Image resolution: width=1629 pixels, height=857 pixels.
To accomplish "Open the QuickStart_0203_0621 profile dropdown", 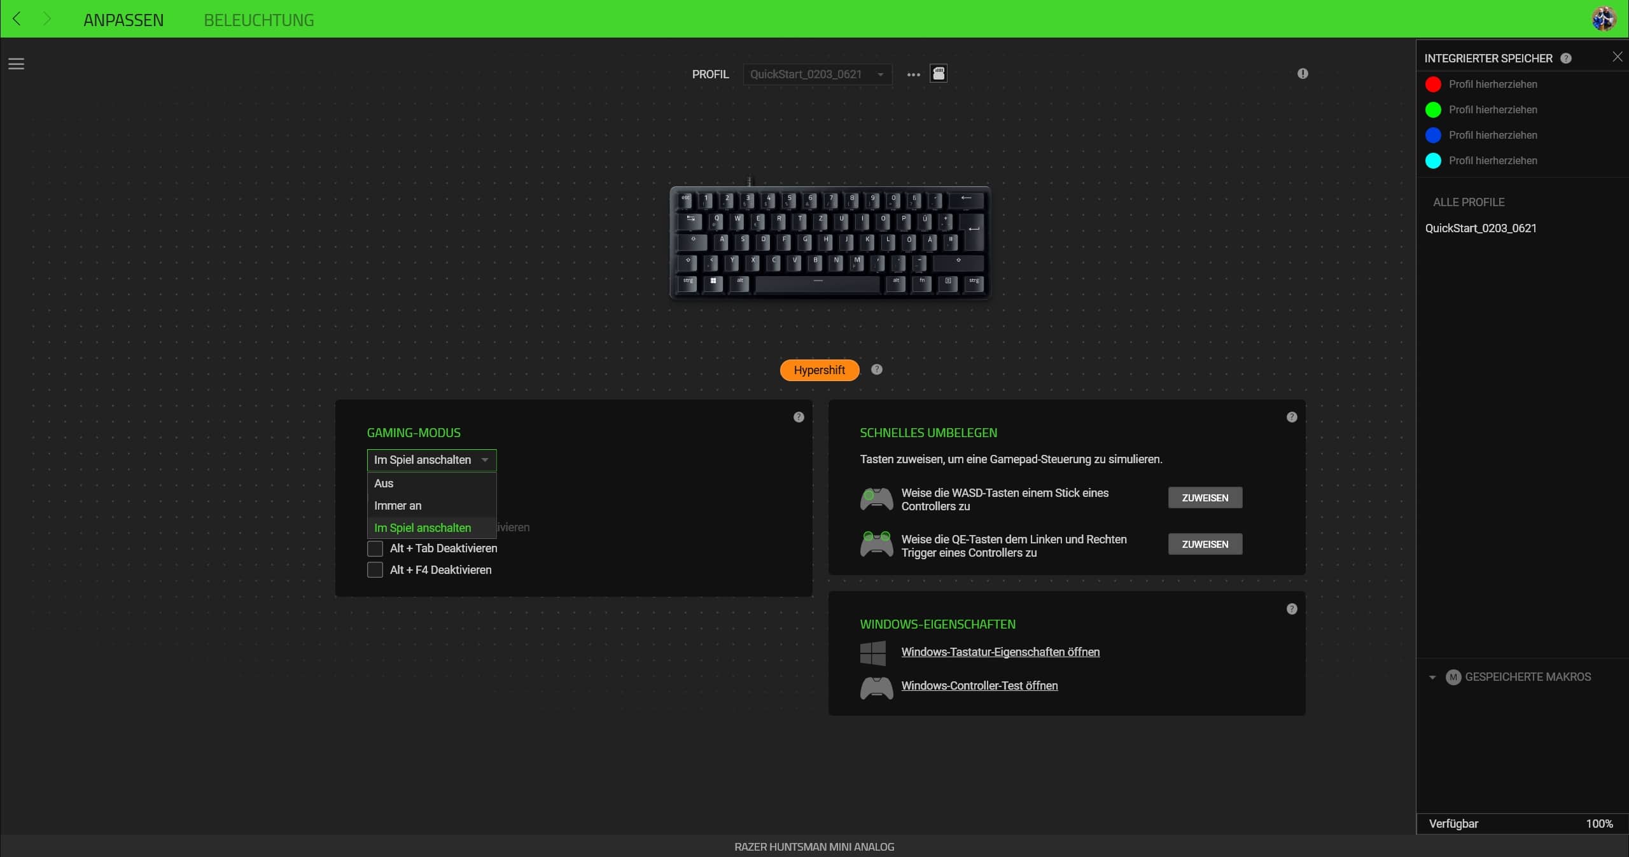I will point(818,74).
